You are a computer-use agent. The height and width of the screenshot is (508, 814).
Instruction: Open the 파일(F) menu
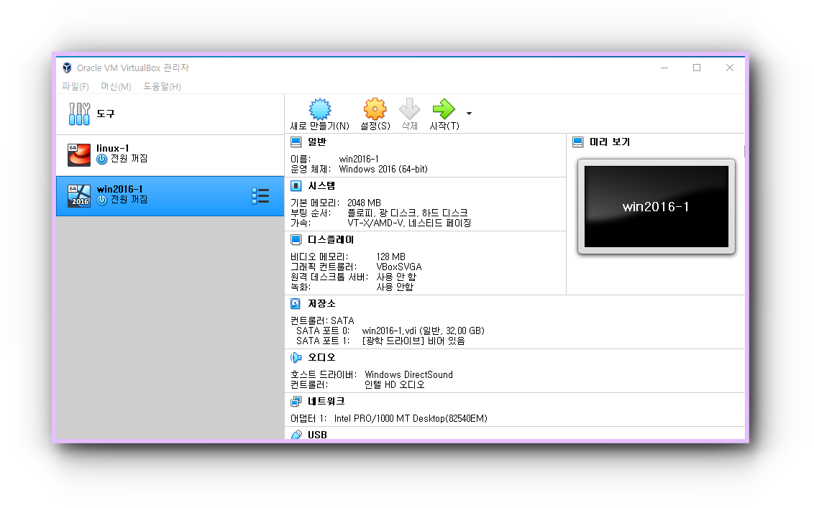76,87
